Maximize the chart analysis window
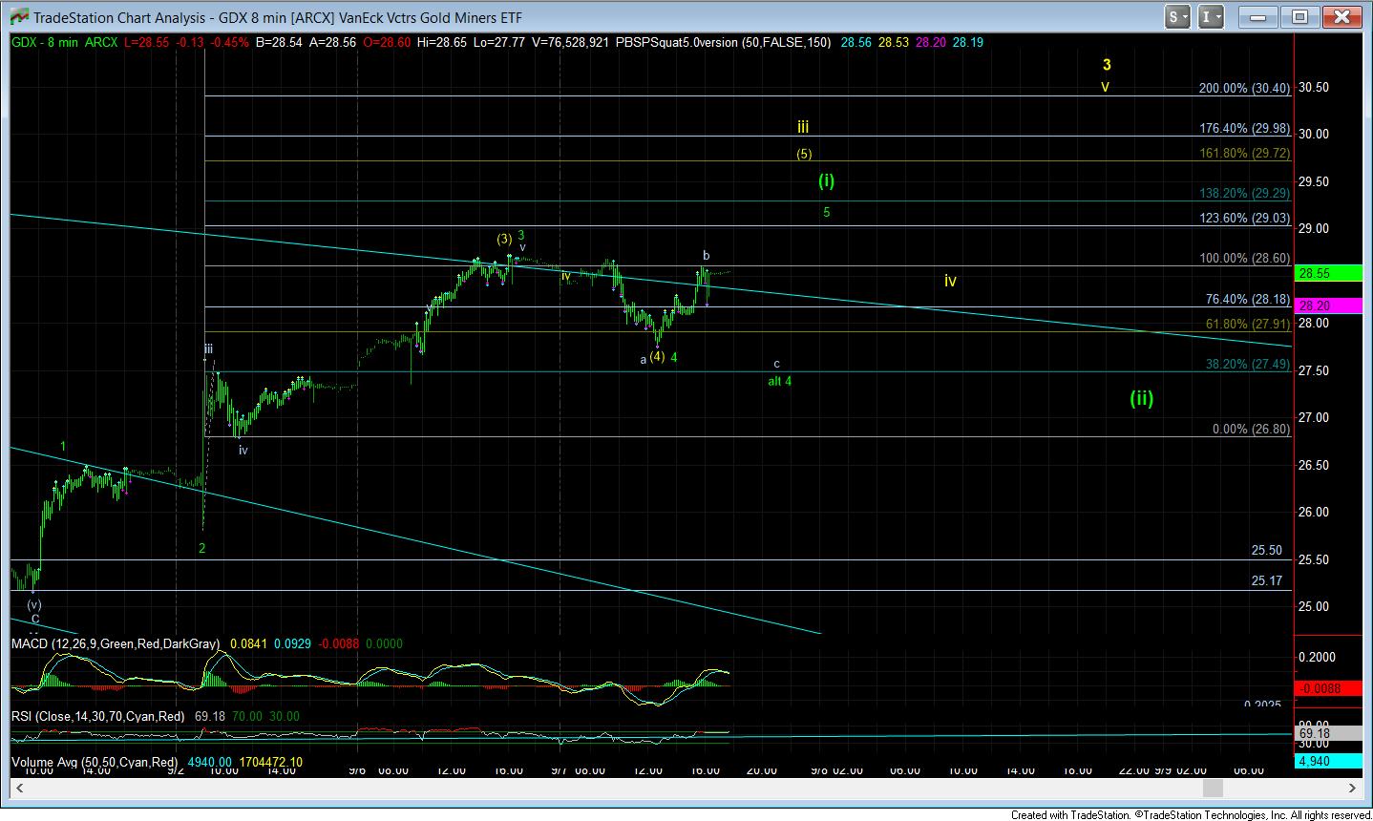Screen dimensions: 1373x821 pos(1299,16)
